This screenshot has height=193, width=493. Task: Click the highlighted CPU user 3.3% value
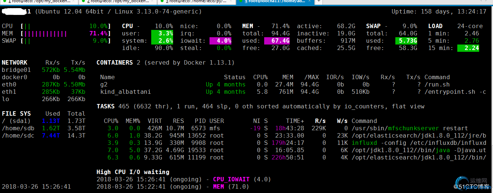point(162,34)
